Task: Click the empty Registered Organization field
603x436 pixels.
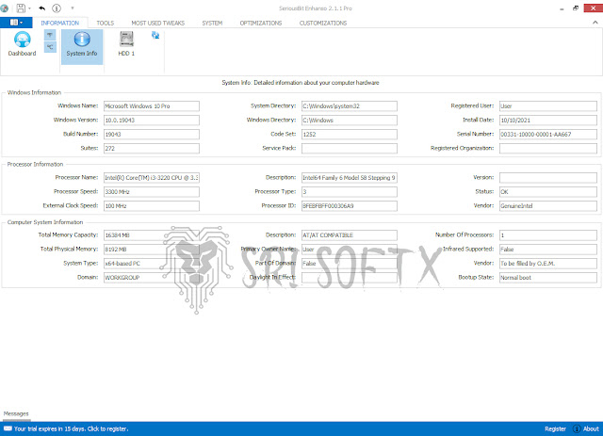Action: pos(548,149)
